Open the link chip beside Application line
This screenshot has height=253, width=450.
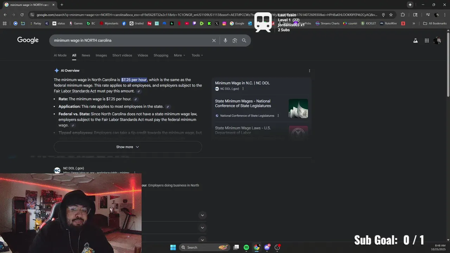[x=168, y=107]
